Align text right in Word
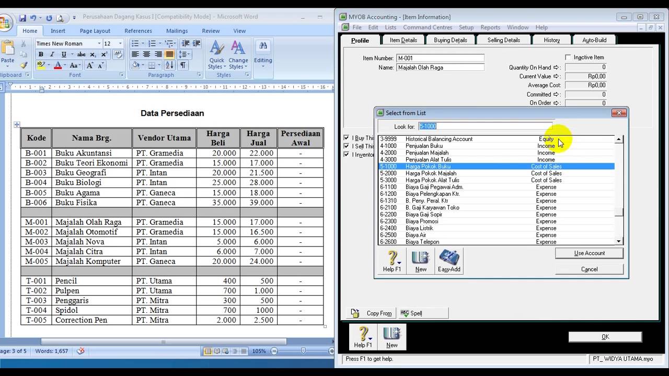Image resolution: width=669 pixels, height=376 pixels. click(158, 54)
